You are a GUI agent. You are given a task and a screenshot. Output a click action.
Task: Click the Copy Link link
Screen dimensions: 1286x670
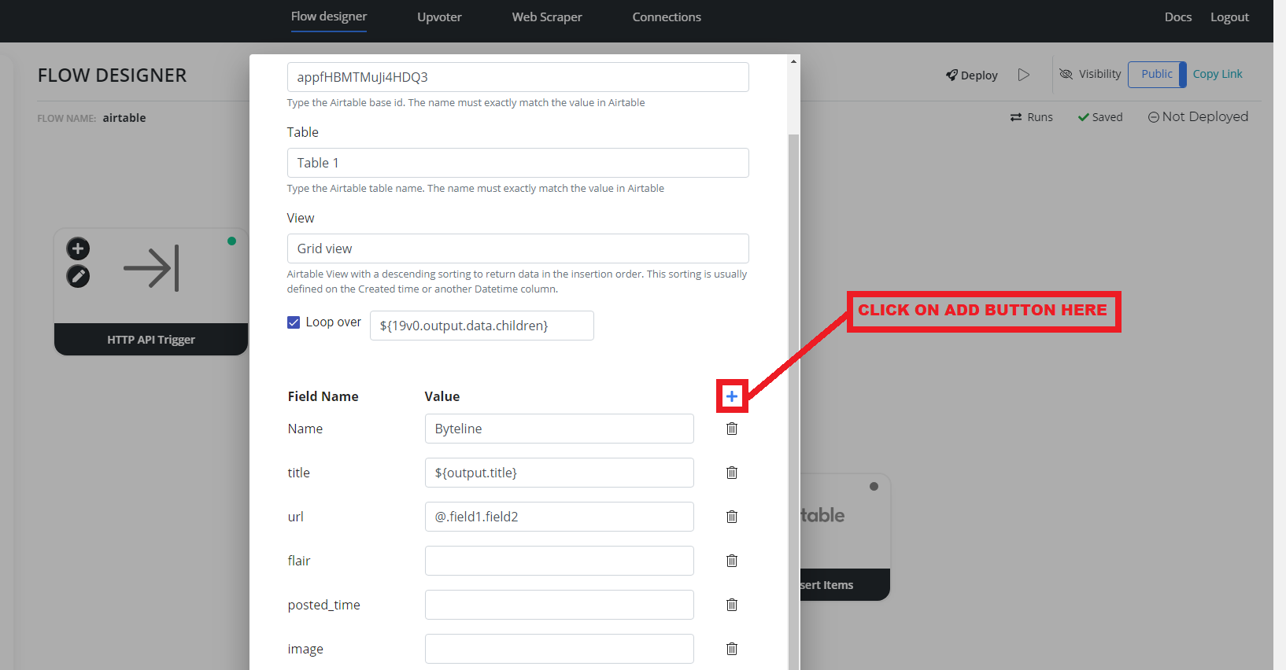(x=1218, y=74)
